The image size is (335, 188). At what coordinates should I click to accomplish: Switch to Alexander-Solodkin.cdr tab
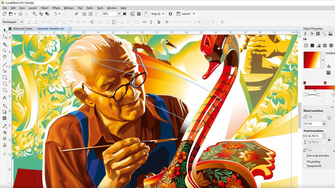[50, 29]
